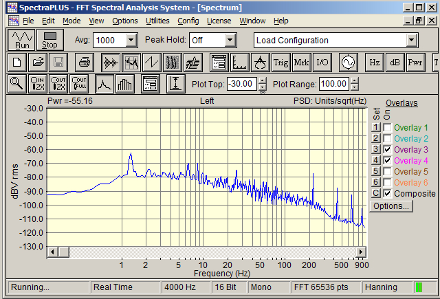
Task: Click the 4000 Hz sampling rate status entry
Action: (x=186, y=287)
